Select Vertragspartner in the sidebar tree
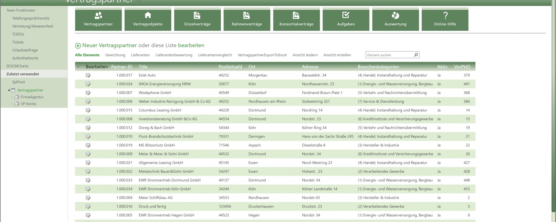This screenshot has width=556, height=222. pos(30,90)
